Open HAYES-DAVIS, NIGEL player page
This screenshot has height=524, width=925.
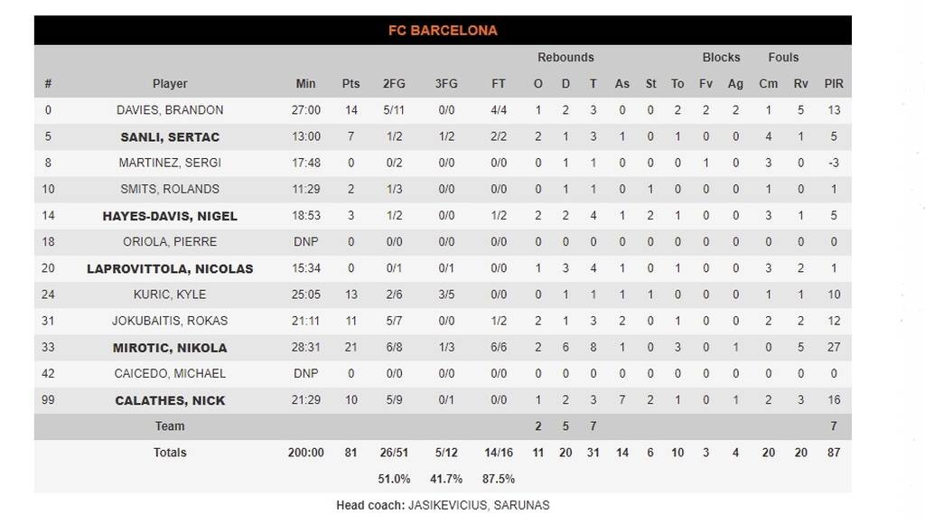coord(170,216)
